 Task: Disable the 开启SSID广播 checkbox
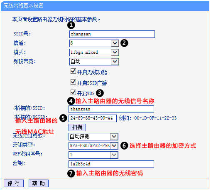[x=73, y=82]
